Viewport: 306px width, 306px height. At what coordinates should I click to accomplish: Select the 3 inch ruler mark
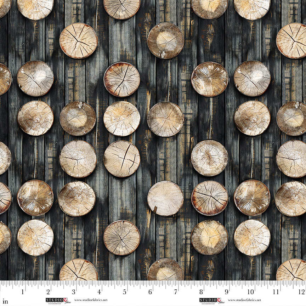[x=74, y=292]
